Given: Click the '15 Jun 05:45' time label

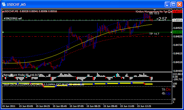Looking at the screenshot, I should click(60, 106).
